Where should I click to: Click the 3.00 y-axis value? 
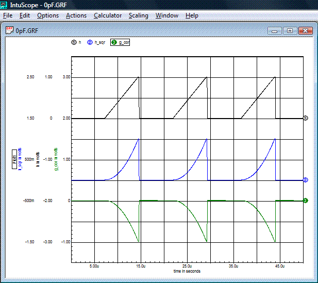click(x=66, y=77)
